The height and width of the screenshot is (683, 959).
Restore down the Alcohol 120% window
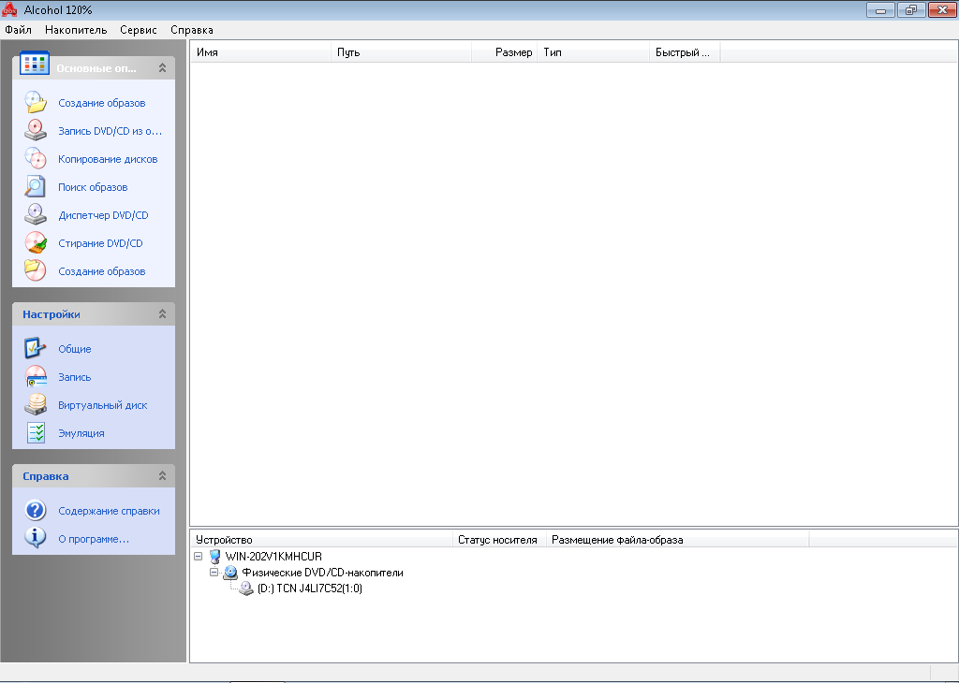(x=911, y=9)
